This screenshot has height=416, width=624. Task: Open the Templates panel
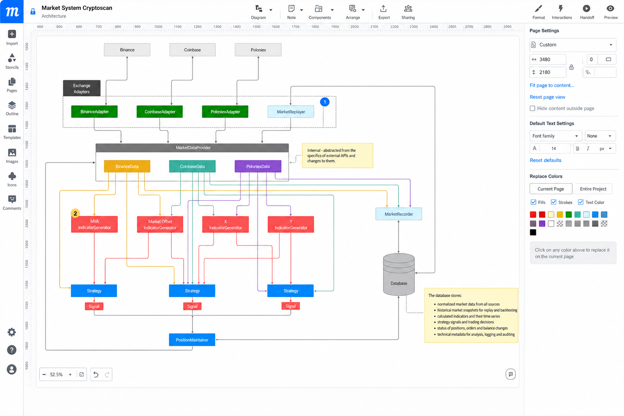click(12, 132)
